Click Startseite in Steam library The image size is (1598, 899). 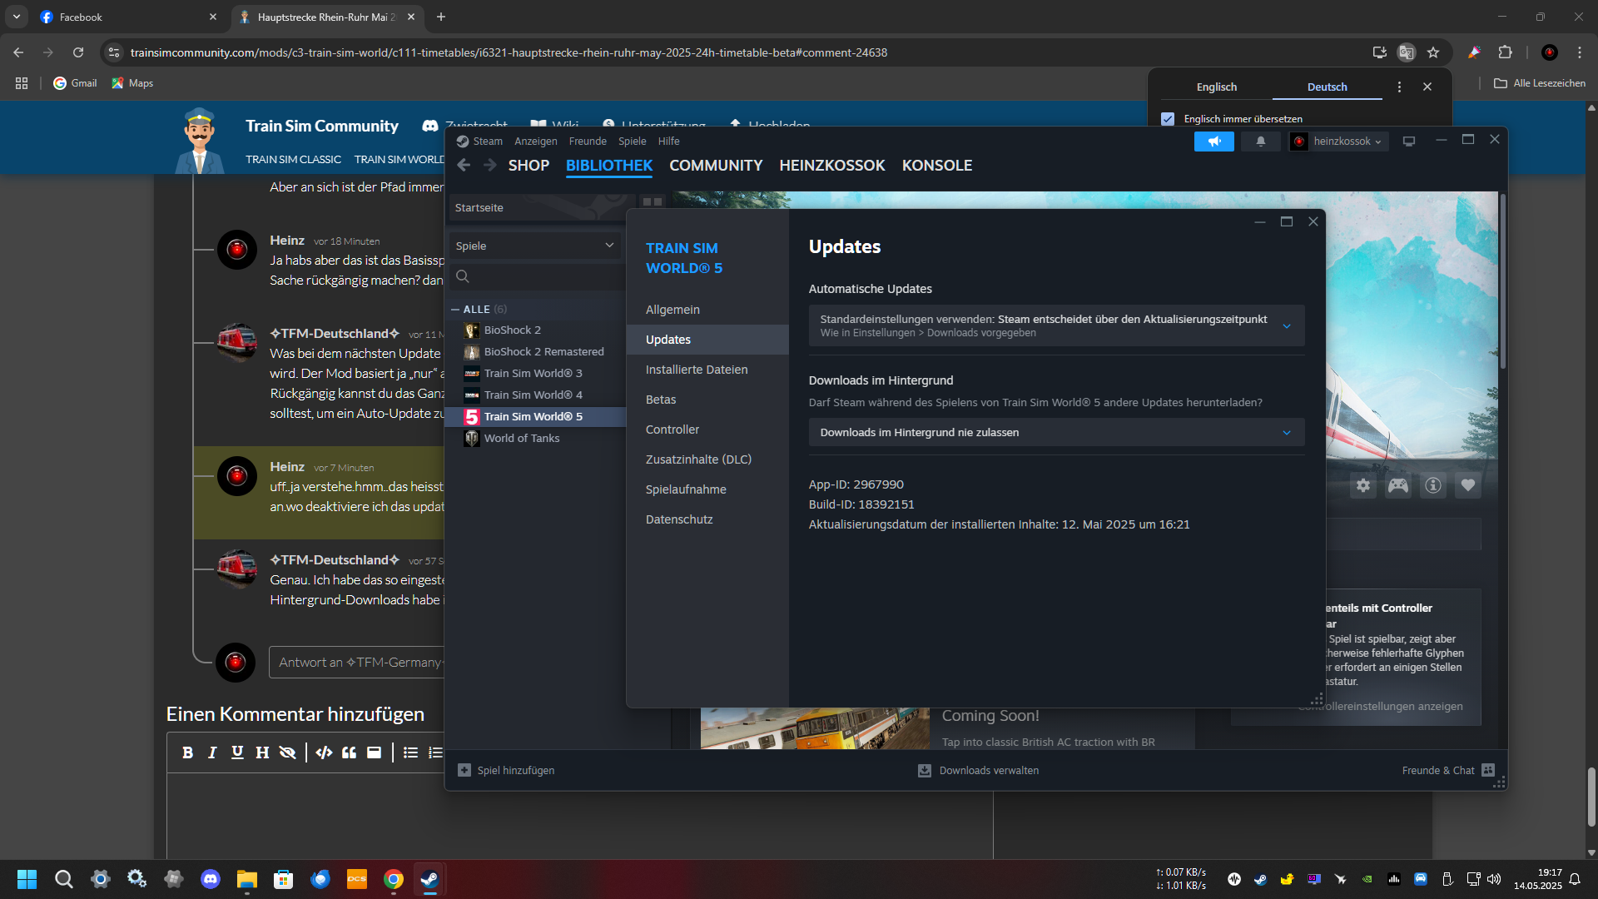543,208
